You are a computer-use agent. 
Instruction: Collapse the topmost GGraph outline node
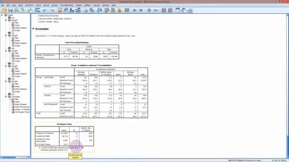6,20
